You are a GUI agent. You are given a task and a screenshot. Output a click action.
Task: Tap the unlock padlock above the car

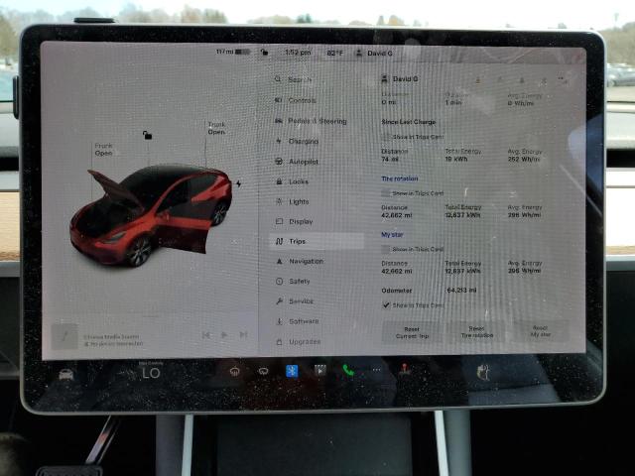point(148,135)
